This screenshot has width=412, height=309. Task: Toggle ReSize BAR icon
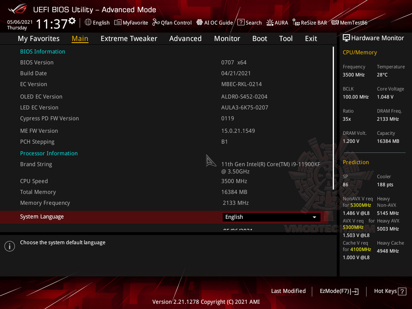coord(296,23)
